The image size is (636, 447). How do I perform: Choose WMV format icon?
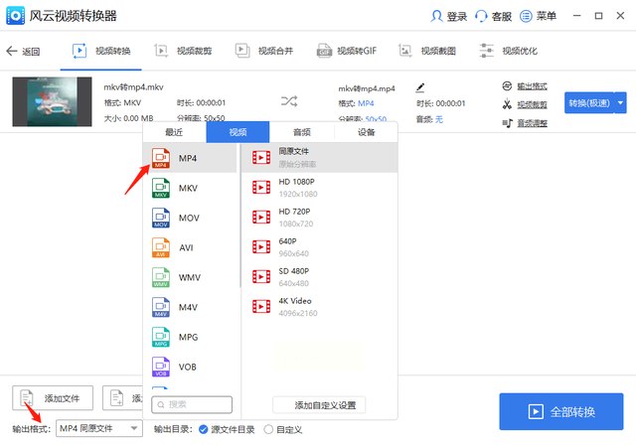(x=161, y=277)
